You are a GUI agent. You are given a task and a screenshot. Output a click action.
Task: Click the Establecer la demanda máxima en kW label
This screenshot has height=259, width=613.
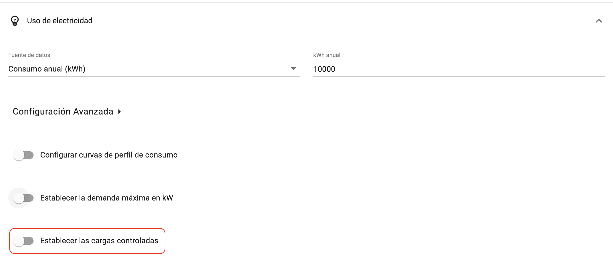(x=107, y=198)
